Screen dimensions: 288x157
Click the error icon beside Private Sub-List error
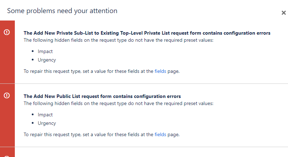tap(7, 32)
